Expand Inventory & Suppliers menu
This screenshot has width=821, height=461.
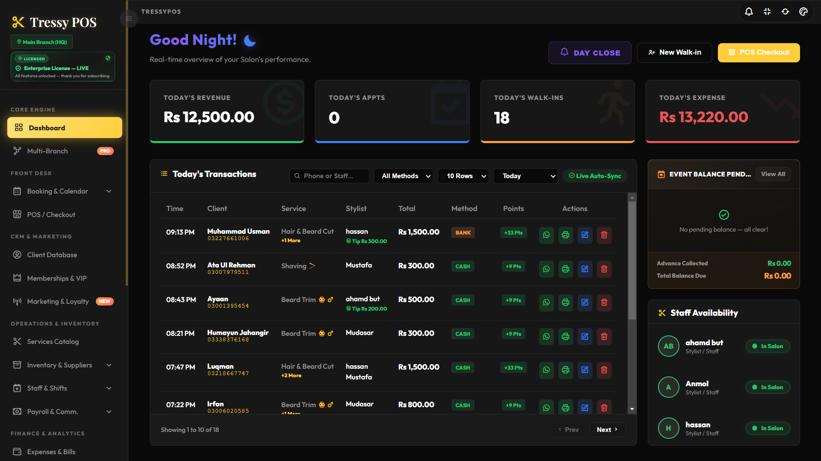pos(64,365)
